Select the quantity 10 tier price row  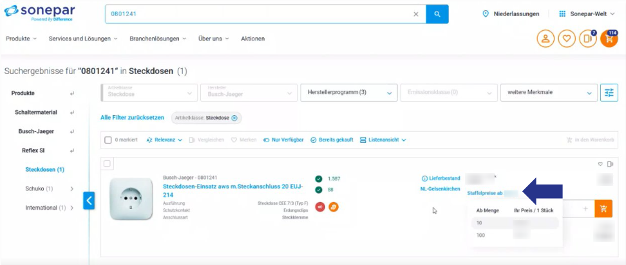tap(515, 223)
